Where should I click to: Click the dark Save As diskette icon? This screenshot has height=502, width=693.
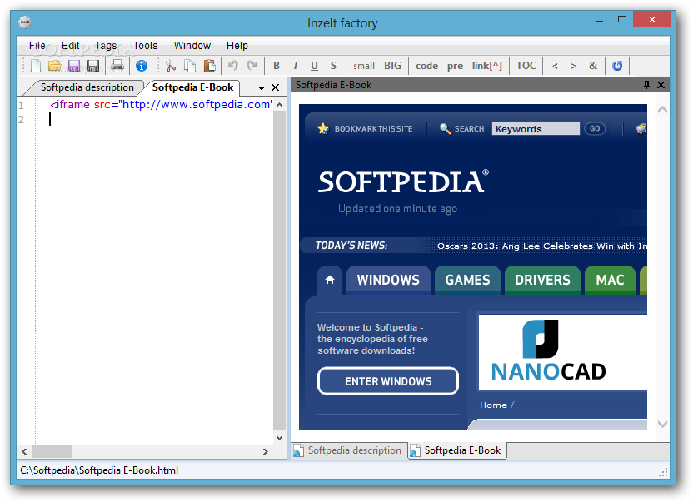(x=93, y=66)
